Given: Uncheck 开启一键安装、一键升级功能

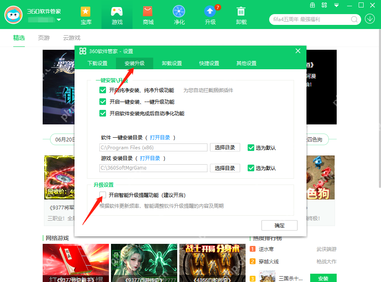Looking at the screenshot, I should tap(103, 102).
